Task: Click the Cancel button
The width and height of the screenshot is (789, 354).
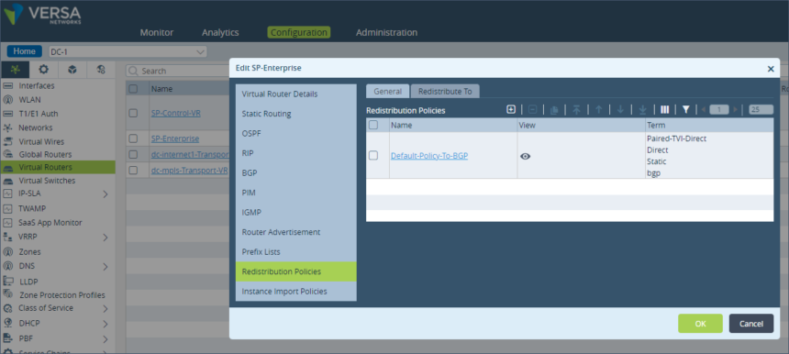Action: click(751, 324)
